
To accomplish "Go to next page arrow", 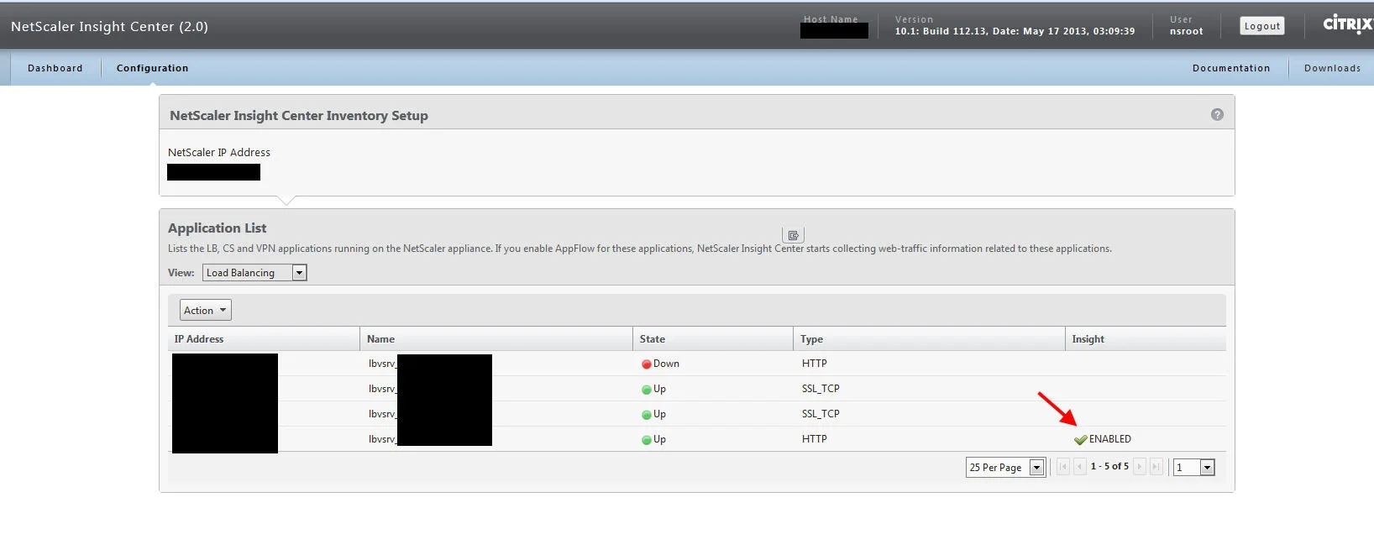I will [x=1140, y=467].
